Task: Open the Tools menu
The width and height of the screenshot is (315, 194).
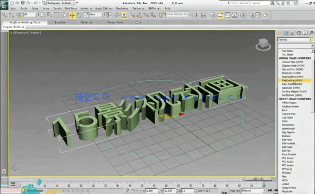Action: point(24,8)
